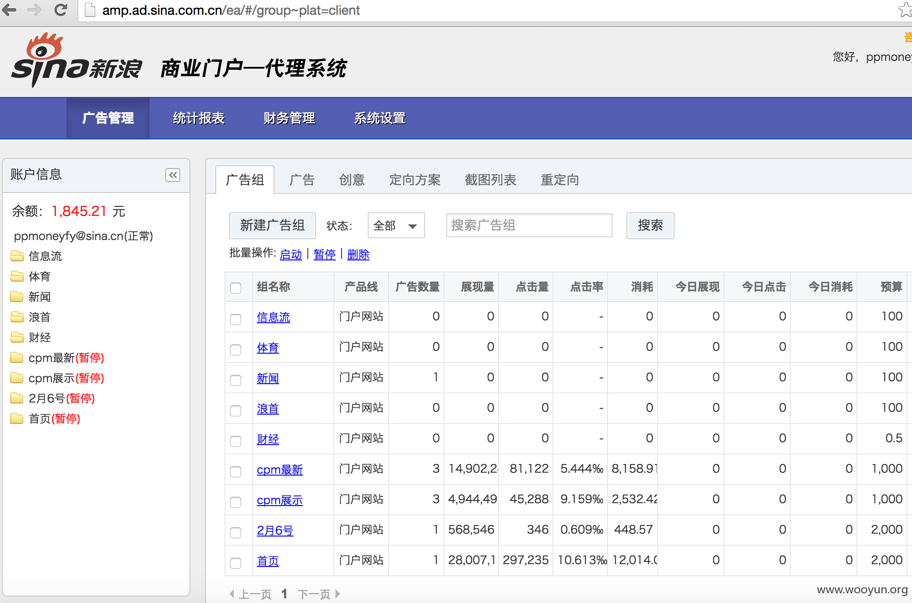Click folder icon beside cpm展示(暂停)
This screenshot has width=912, height=603.
(x=17, y=378)
